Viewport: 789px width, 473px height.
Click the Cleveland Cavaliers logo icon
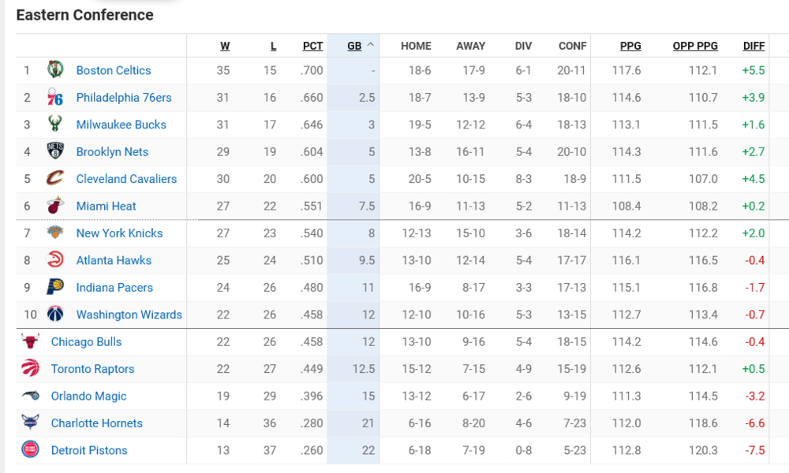click(55, 178)
